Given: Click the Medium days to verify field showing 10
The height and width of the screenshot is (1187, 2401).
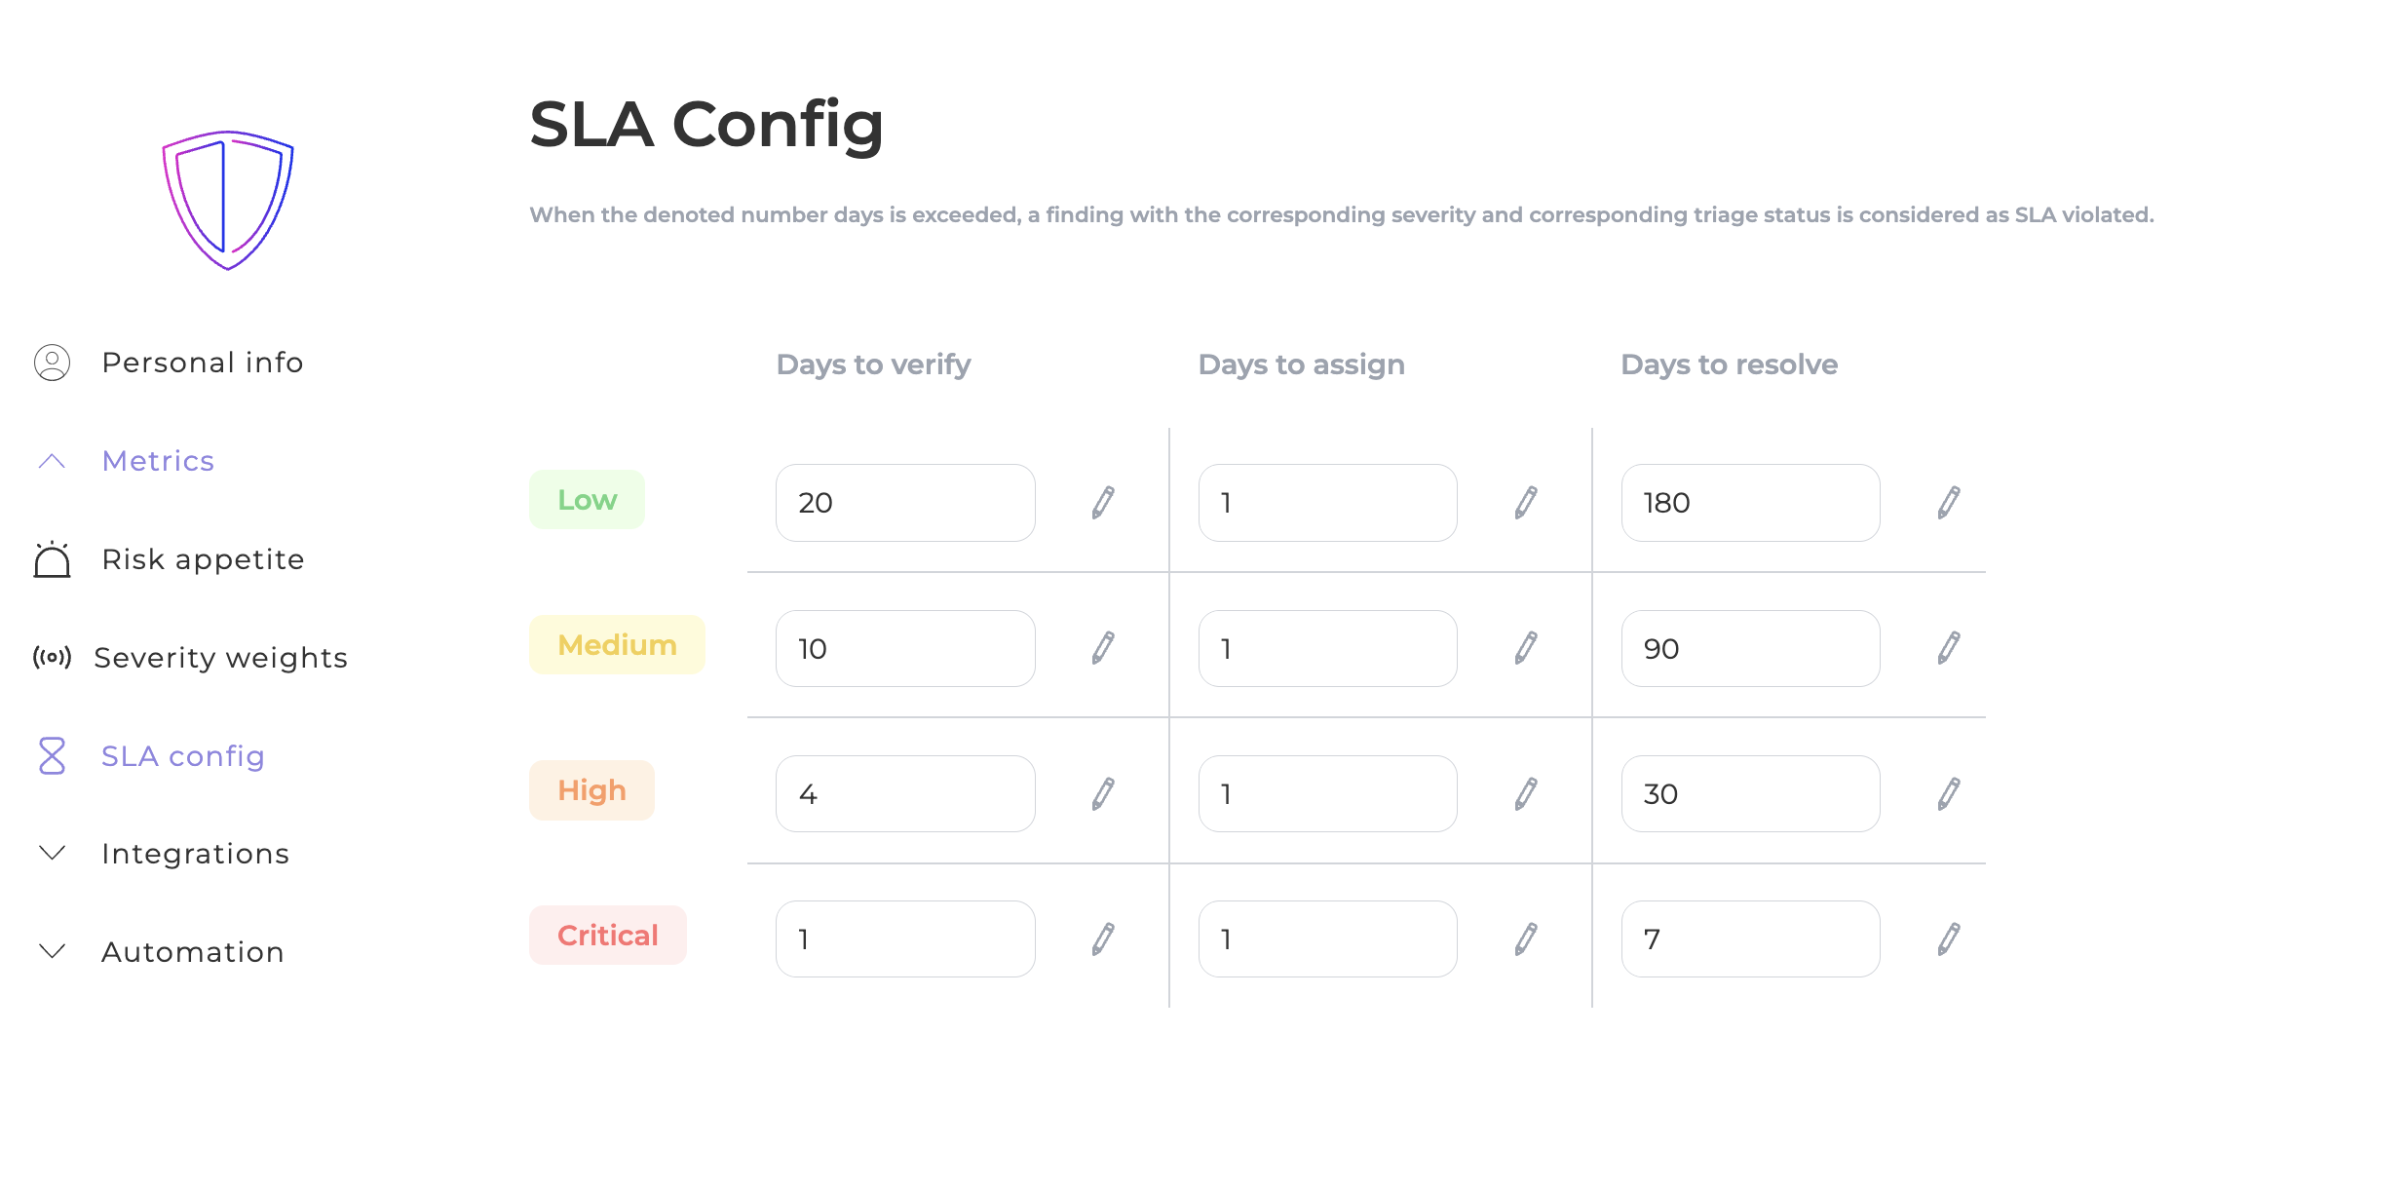Looking at the screenshot, I should click(905, 648).
